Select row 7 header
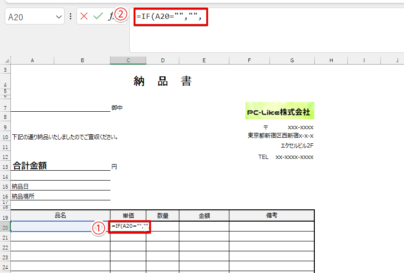The width and height of the screenshot is (404, 273). [x=5, y=105]
